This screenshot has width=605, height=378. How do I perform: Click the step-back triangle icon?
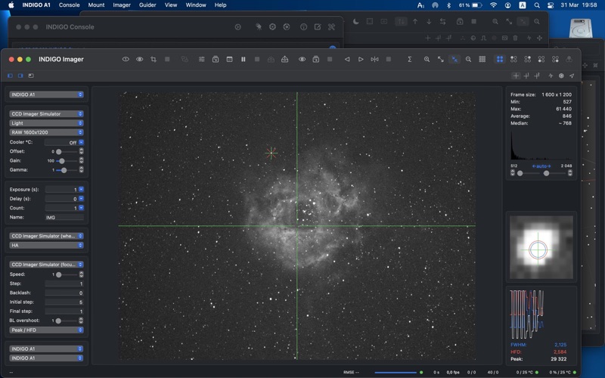pos(347,59)
